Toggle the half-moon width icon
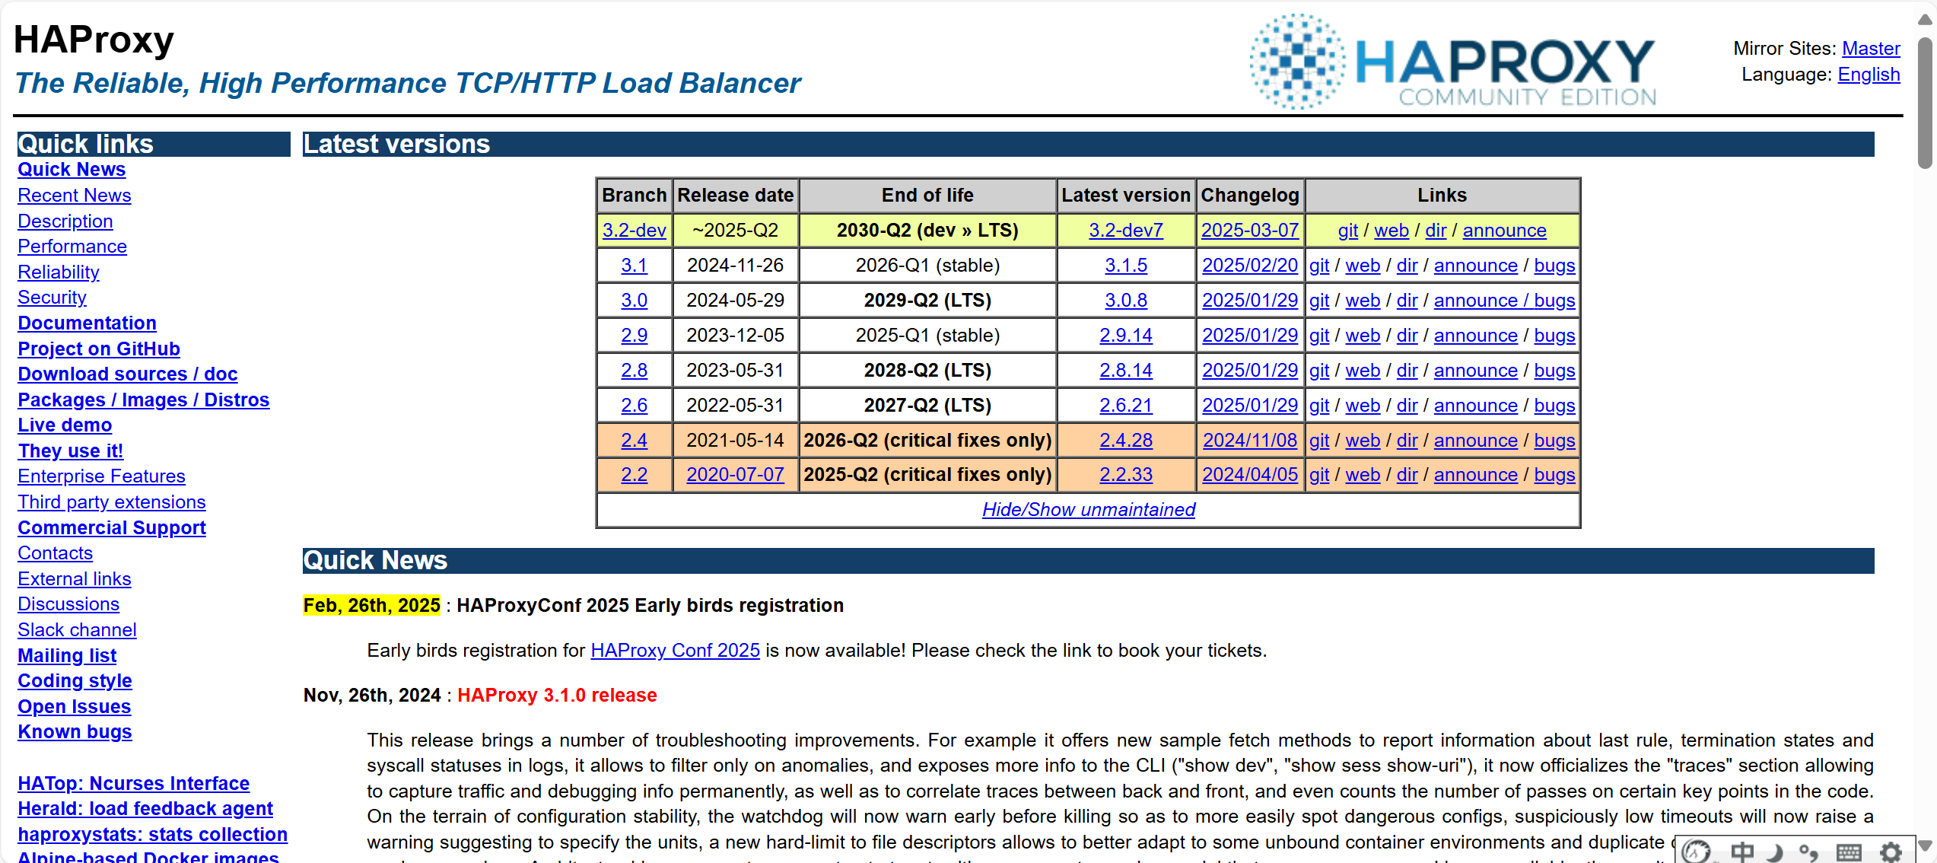1937x863 pixels. [1775, 852]
